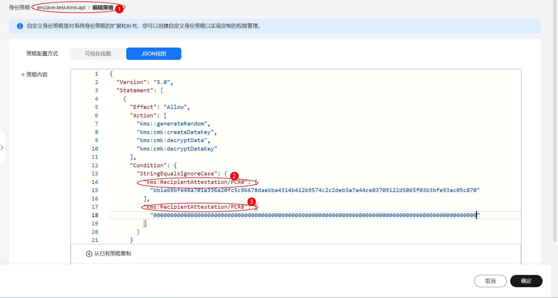Click line number 18 in gutter

(95, 215)
